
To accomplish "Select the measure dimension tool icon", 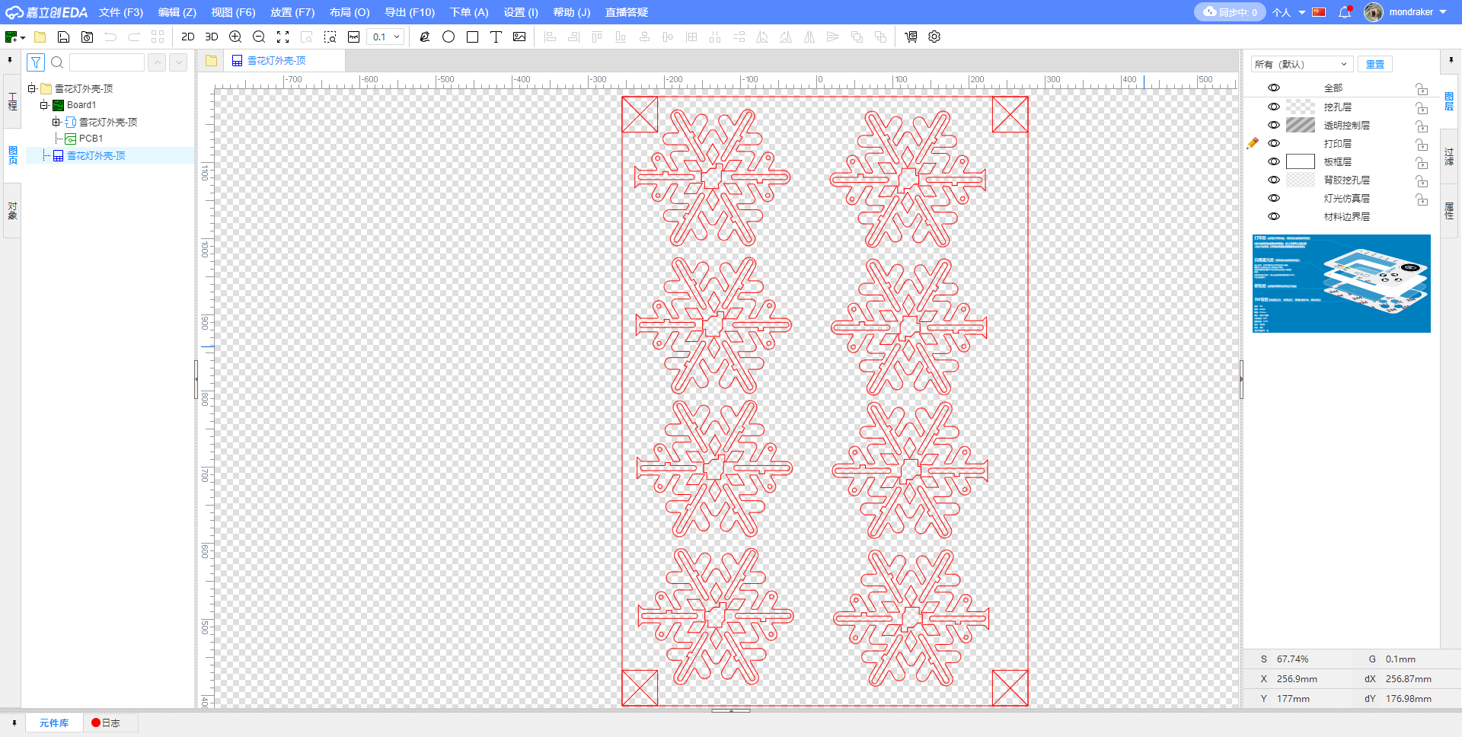I will click(x=353, y=37).
